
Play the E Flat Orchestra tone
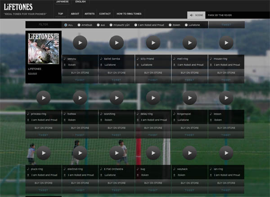[116, 153]
